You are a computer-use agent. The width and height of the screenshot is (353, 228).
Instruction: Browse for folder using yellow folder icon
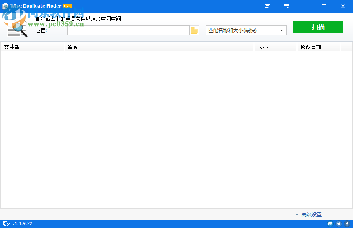(x=194, y=30)
